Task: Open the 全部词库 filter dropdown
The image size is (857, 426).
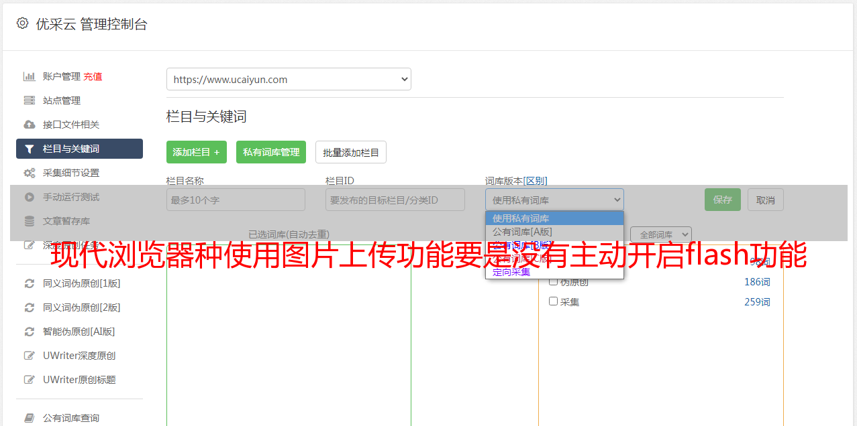Action: coord(661,234)
